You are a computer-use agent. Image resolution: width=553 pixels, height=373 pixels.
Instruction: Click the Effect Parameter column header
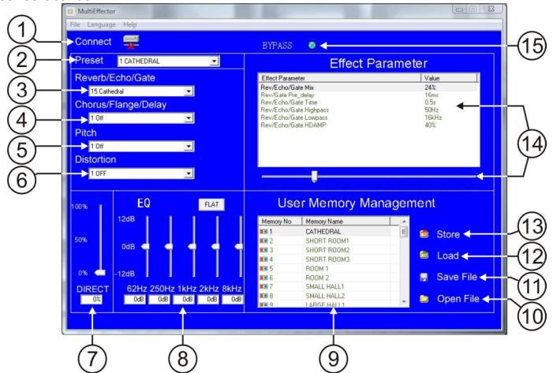tap(340, 78)
